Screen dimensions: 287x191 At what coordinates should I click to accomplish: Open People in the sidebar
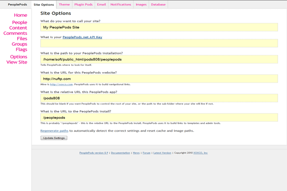point(20,22)
